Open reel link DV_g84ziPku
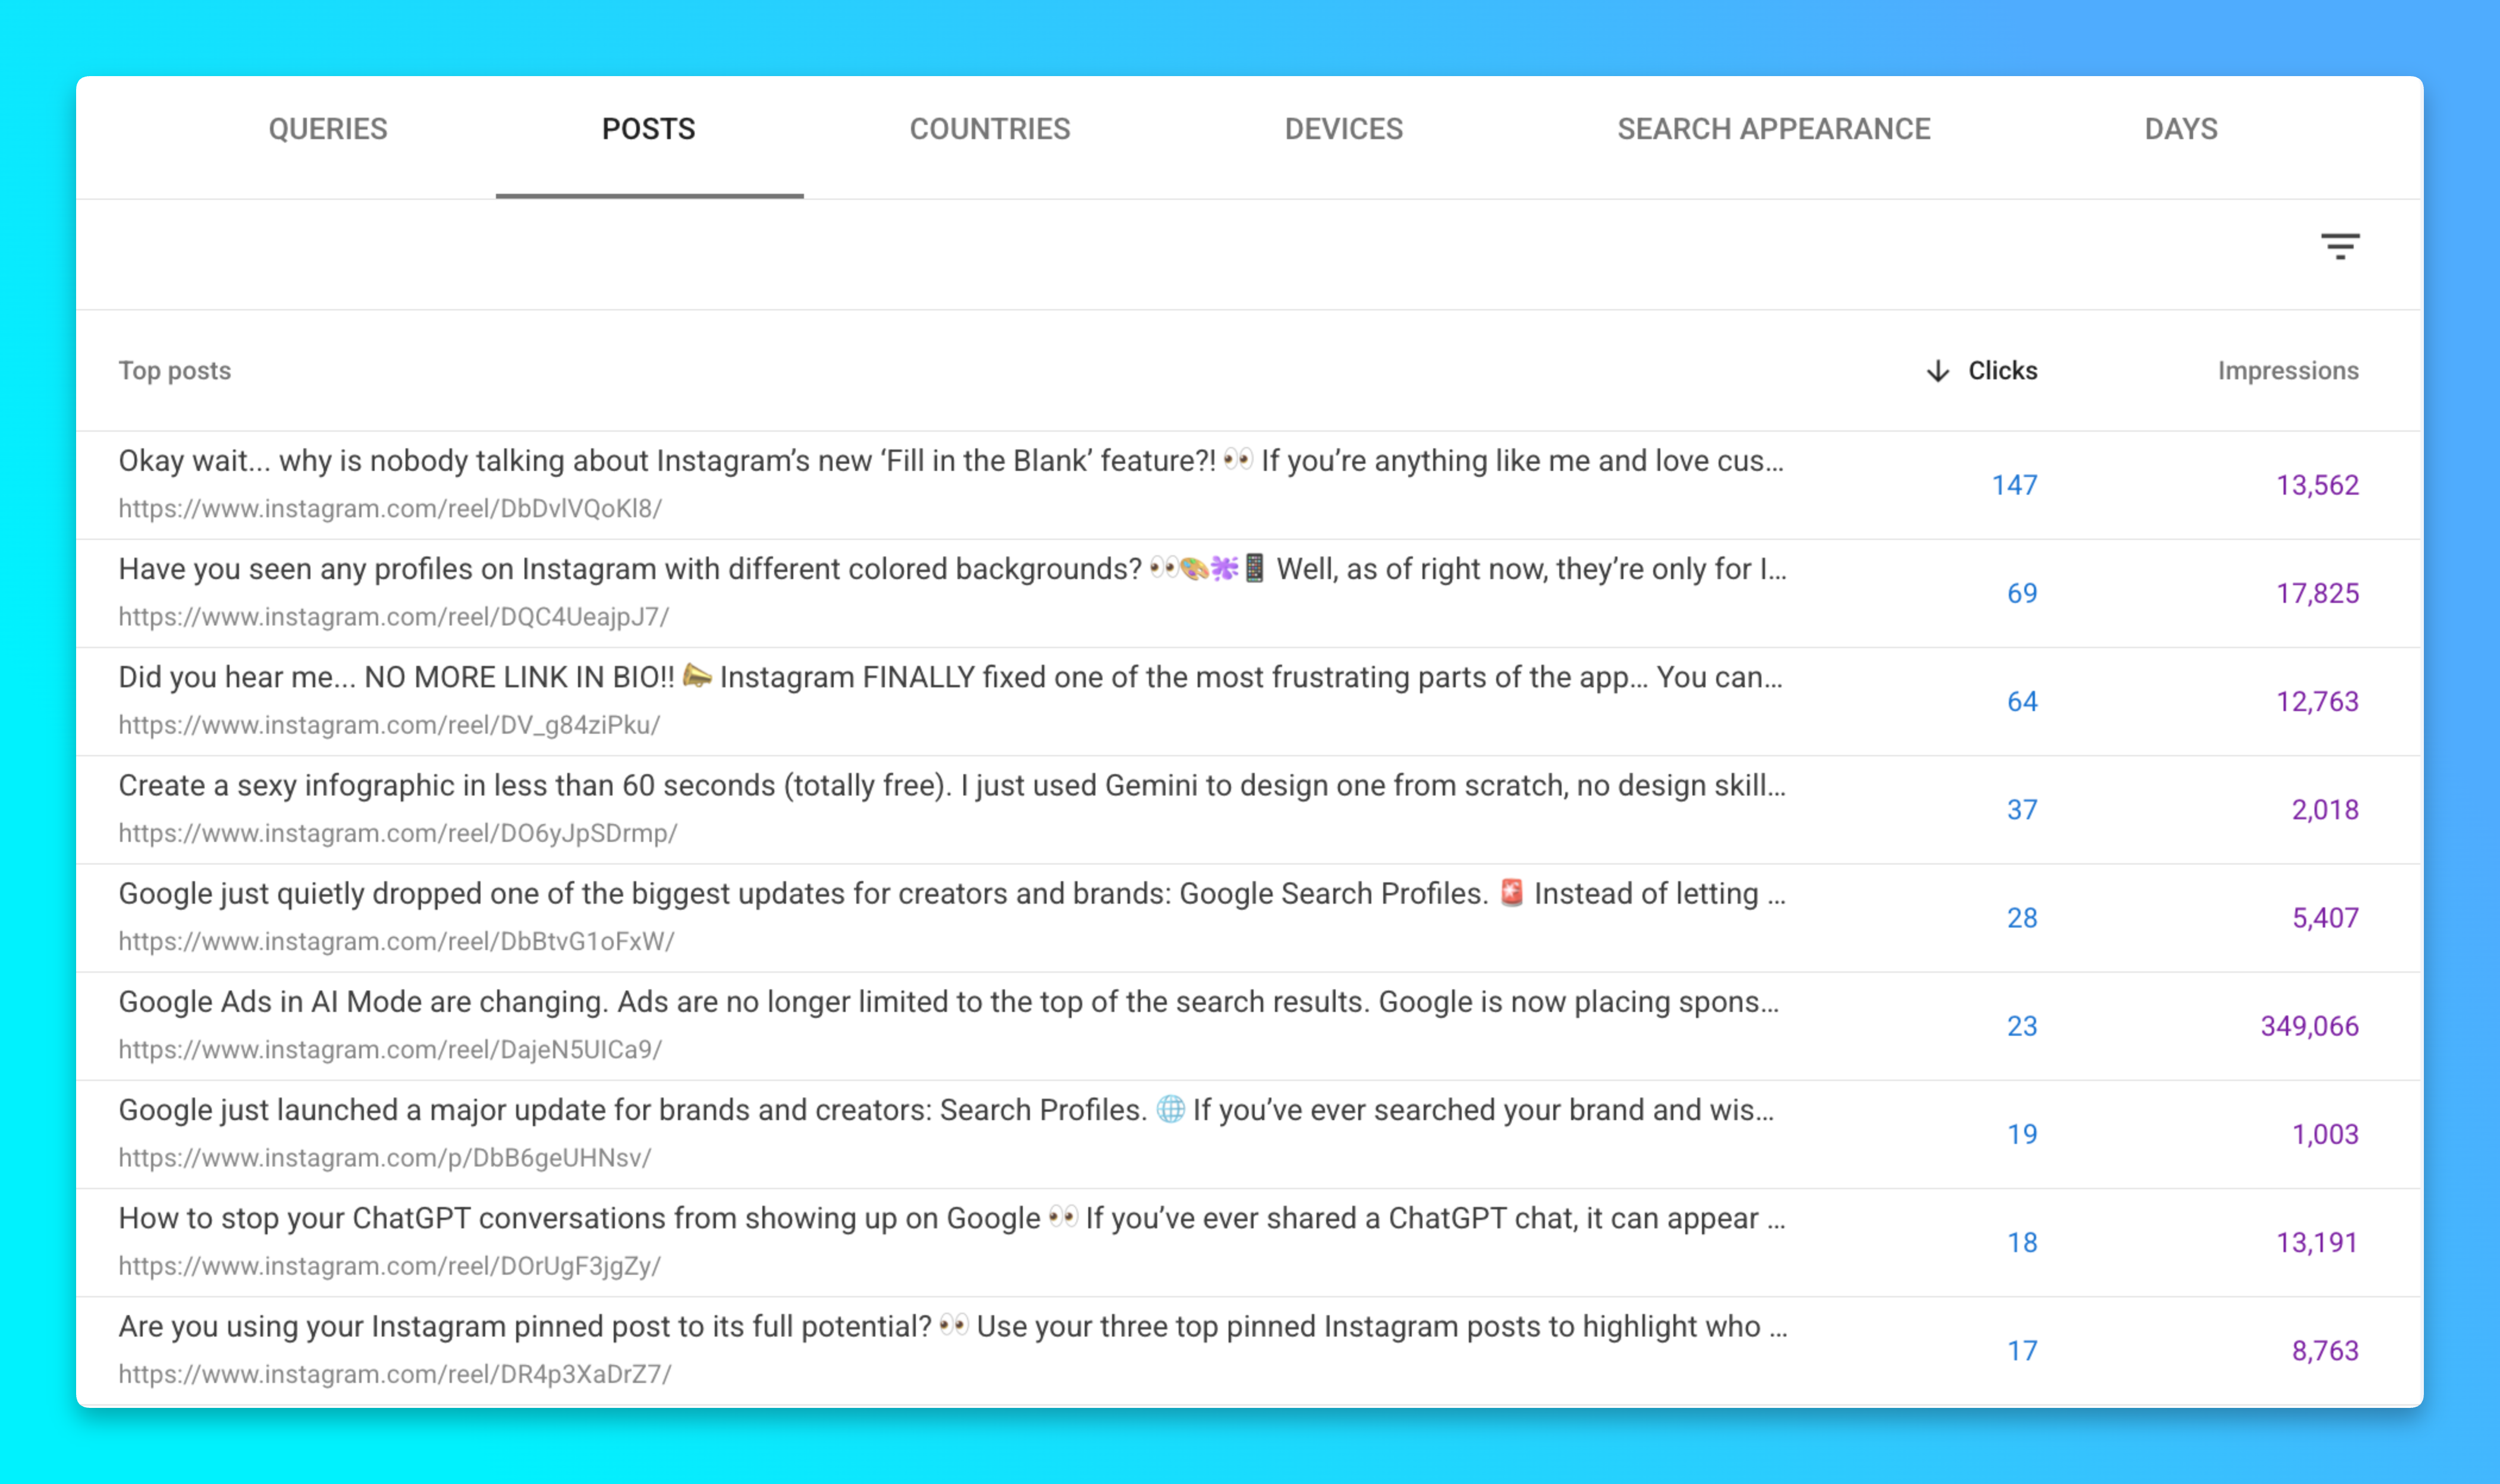The width and height of the screenshot is (2500, 1484). (389, 725)
